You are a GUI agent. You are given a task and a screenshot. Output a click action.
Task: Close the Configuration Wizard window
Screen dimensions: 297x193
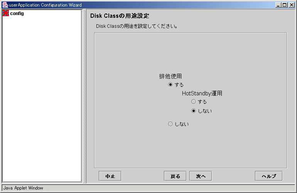tap(292, 5)
